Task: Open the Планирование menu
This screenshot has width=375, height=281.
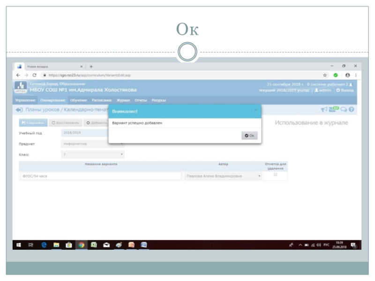Action: coord(52,100)
